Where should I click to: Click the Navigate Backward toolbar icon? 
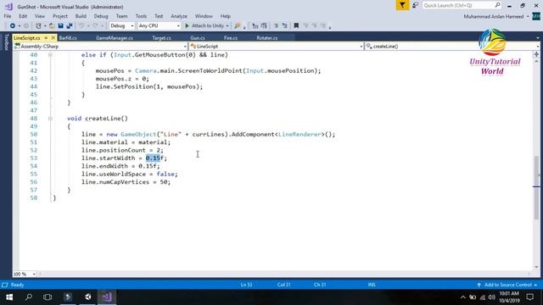point(13,26)
